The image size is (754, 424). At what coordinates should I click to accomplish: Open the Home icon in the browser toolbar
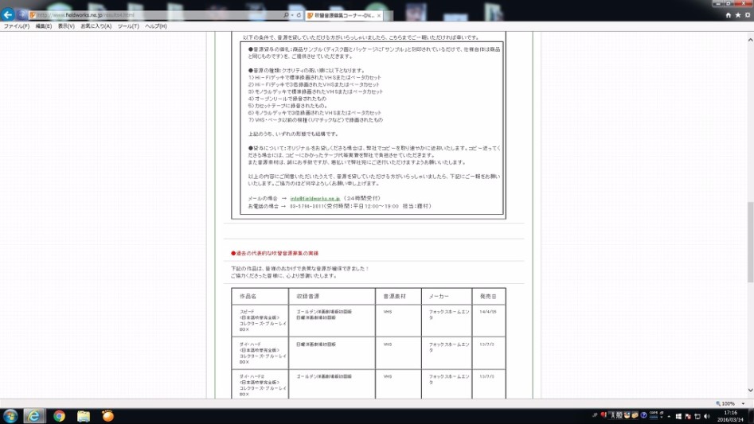point(729,15)
